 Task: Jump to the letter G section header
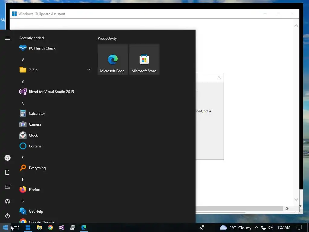pos(23,201)
